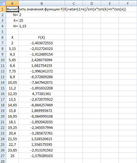Click cell with X value 4,3
The image size is (137, 163).
[x=12, y=54]
